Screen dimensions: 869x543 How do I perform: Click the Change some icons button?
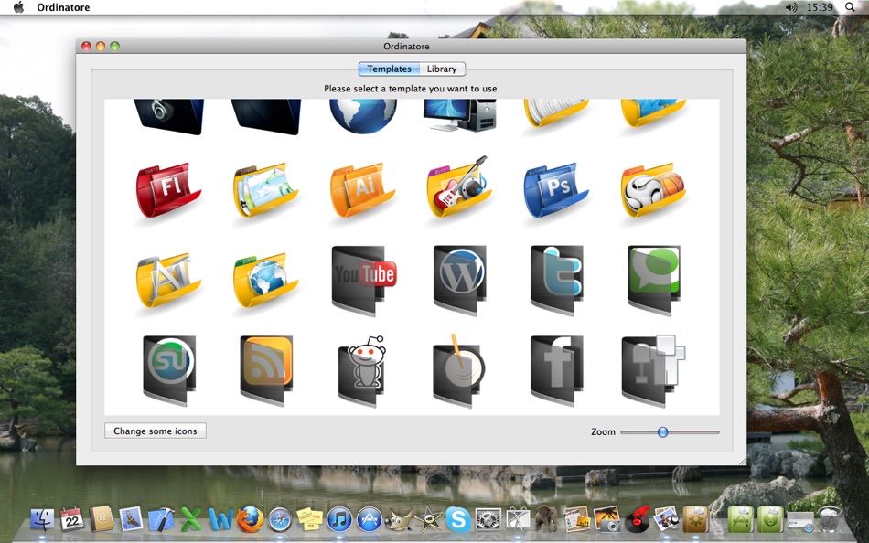pyautogui.click(x=156, y=431)
